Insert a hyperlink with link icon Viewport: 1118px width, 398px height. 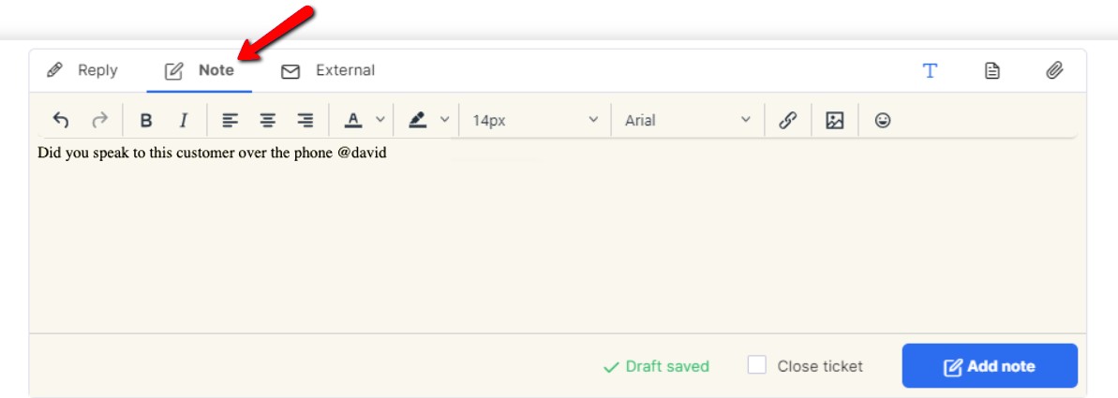tap(787, 120)
